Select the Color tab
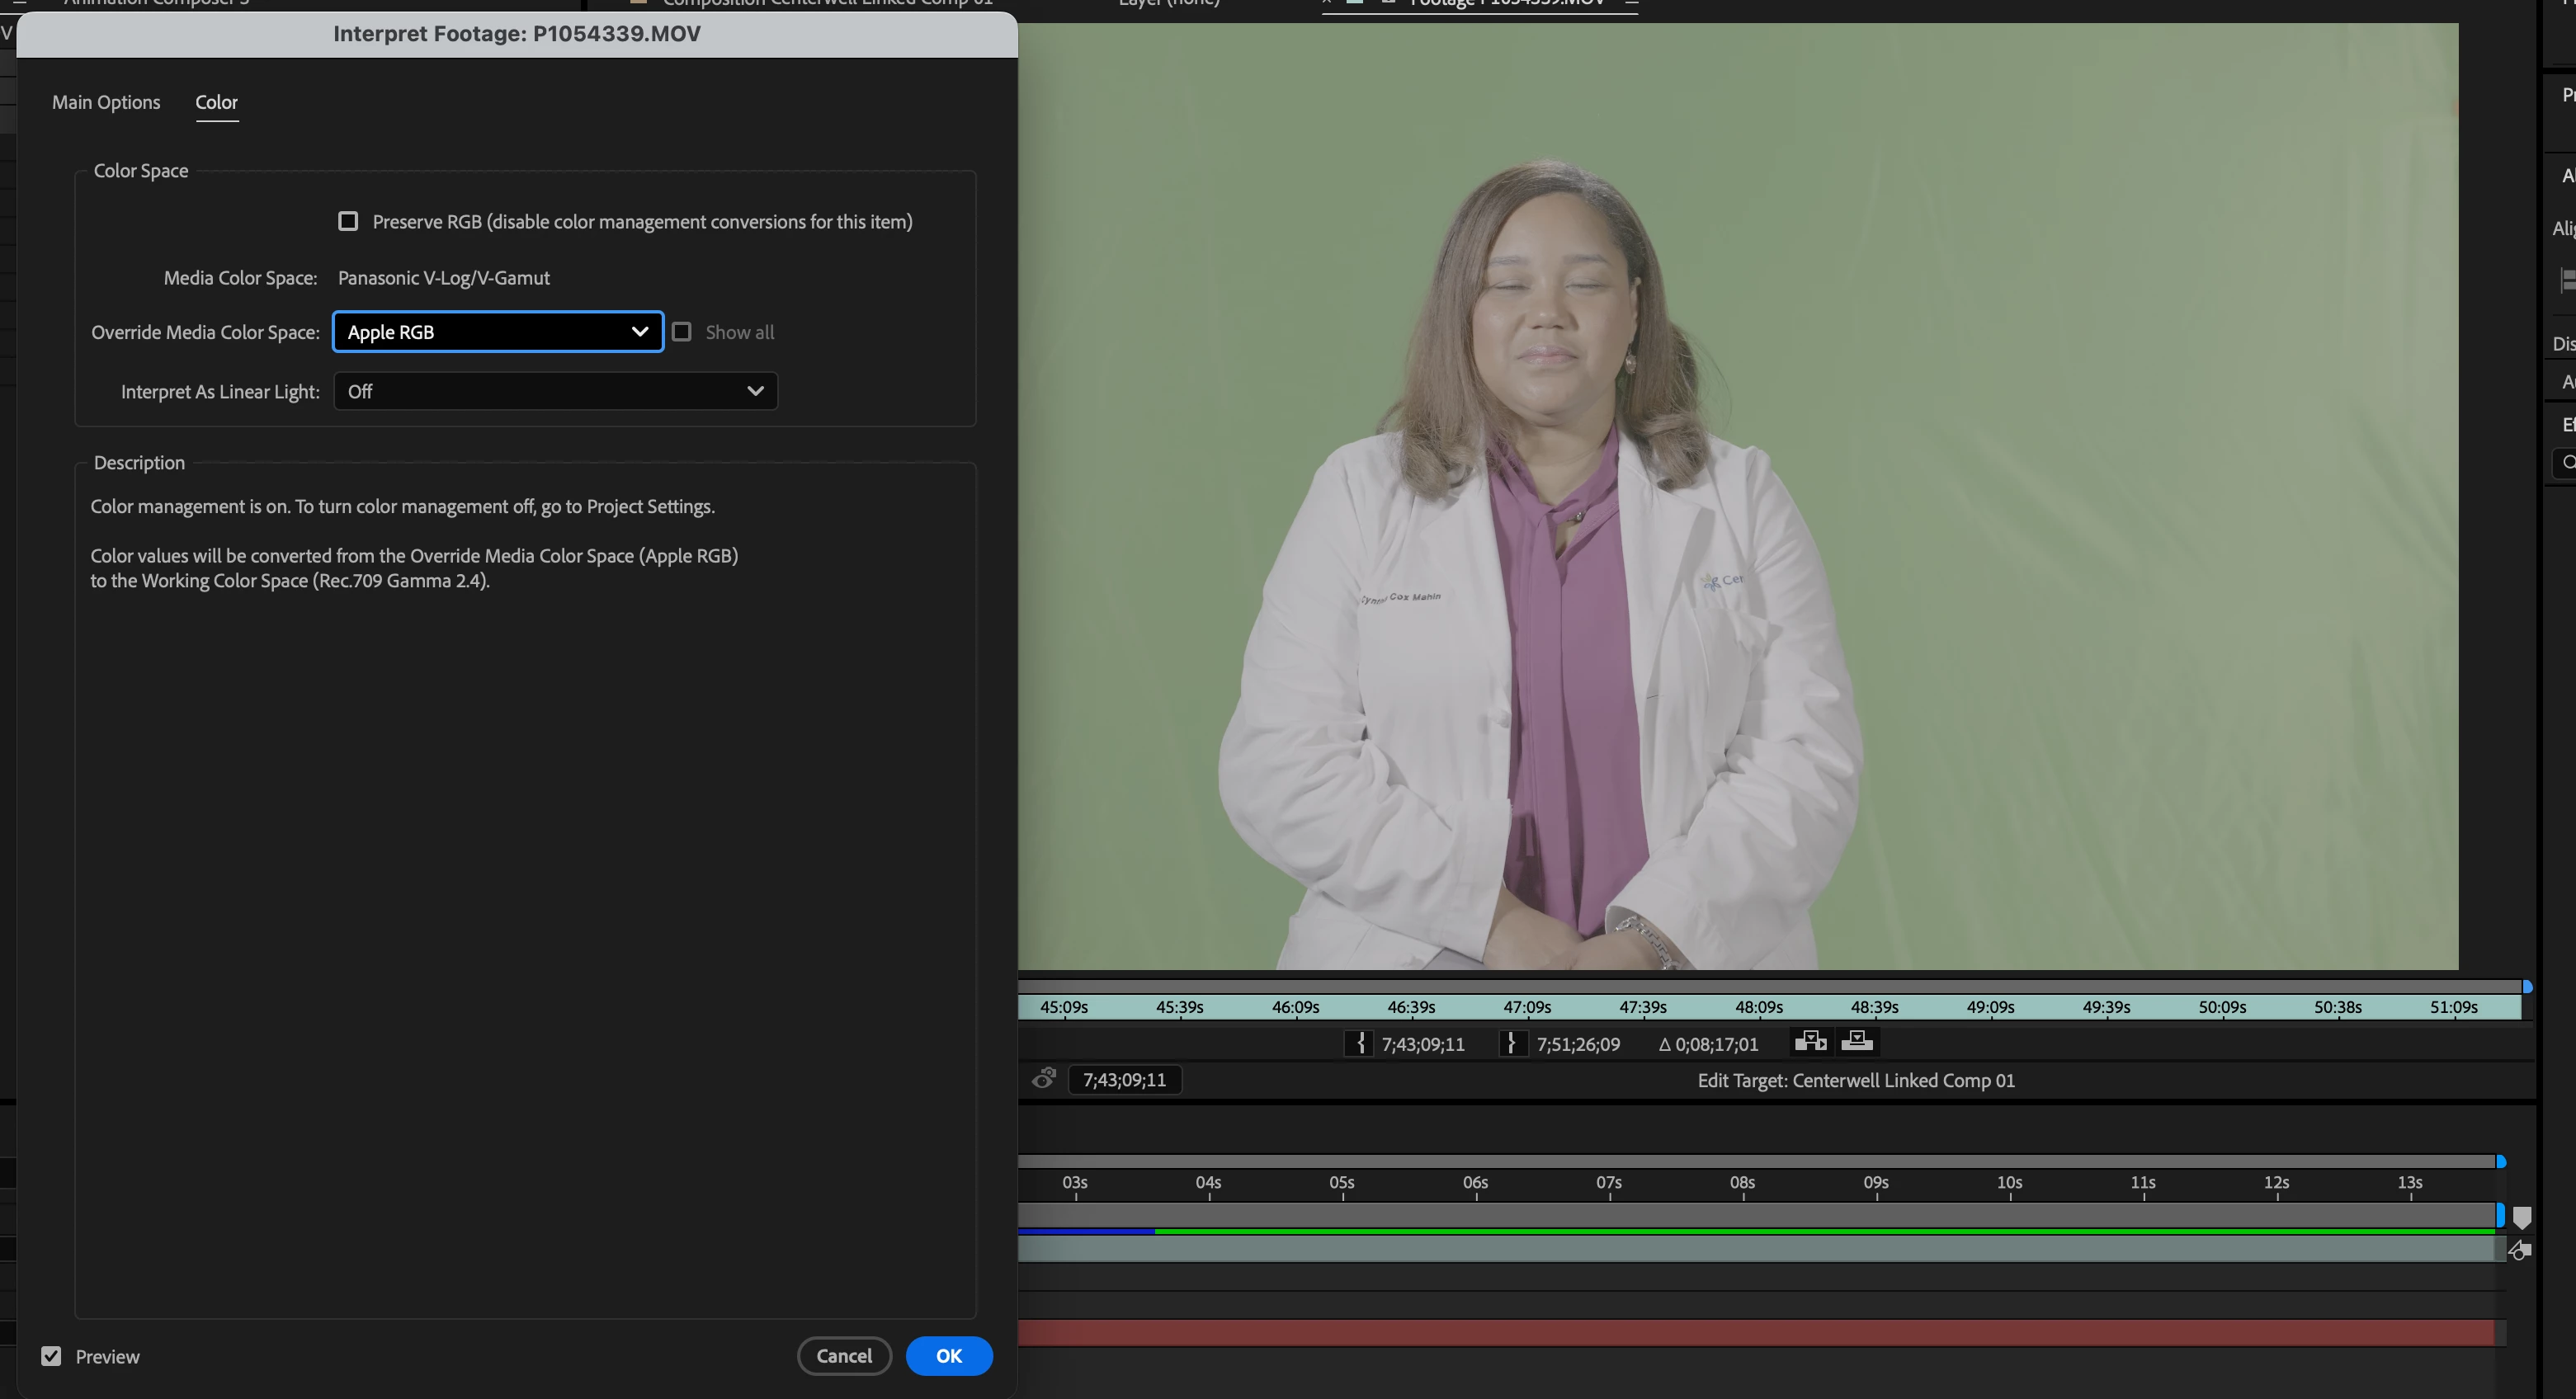 point(216,102)
